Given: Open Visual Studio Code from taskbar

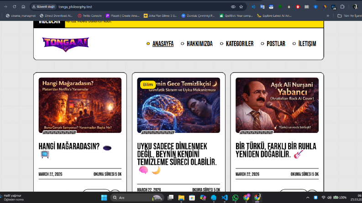Looking at the screenshot, I should (x=225, y=198).
